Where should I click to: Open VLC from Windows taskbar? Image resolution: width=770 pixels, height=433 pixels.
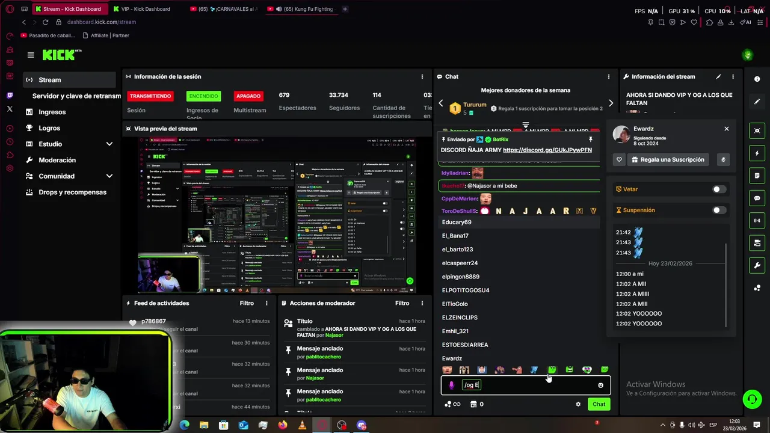point(302,425)
